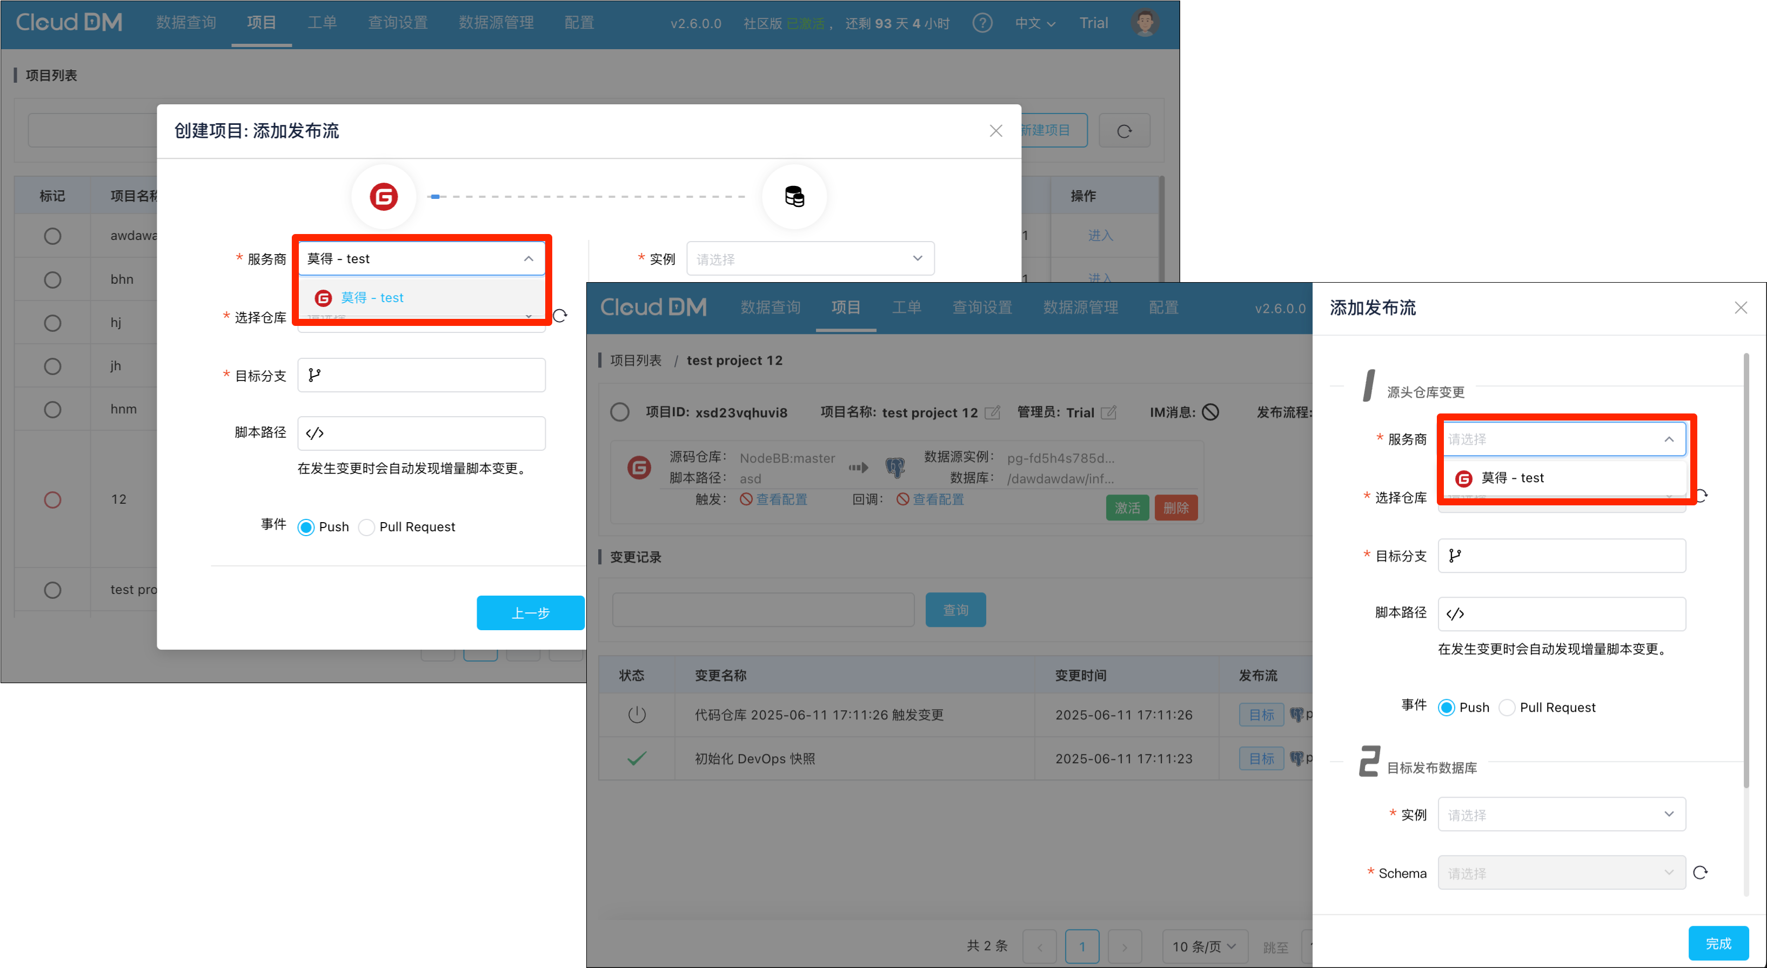Click the Gitee logo in the wizard stepper
The image size is (1767, 968).
coord(384,197)
